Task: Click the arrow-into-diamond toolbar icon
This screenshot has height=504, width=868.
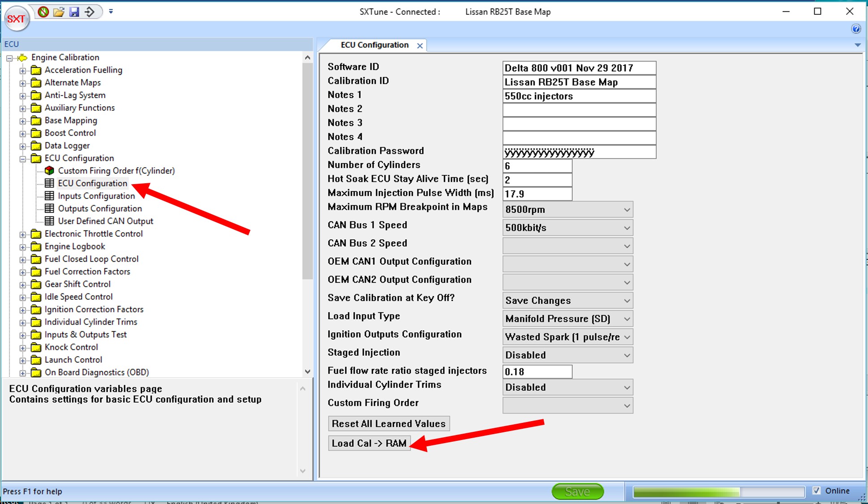Action: point(90,12)
